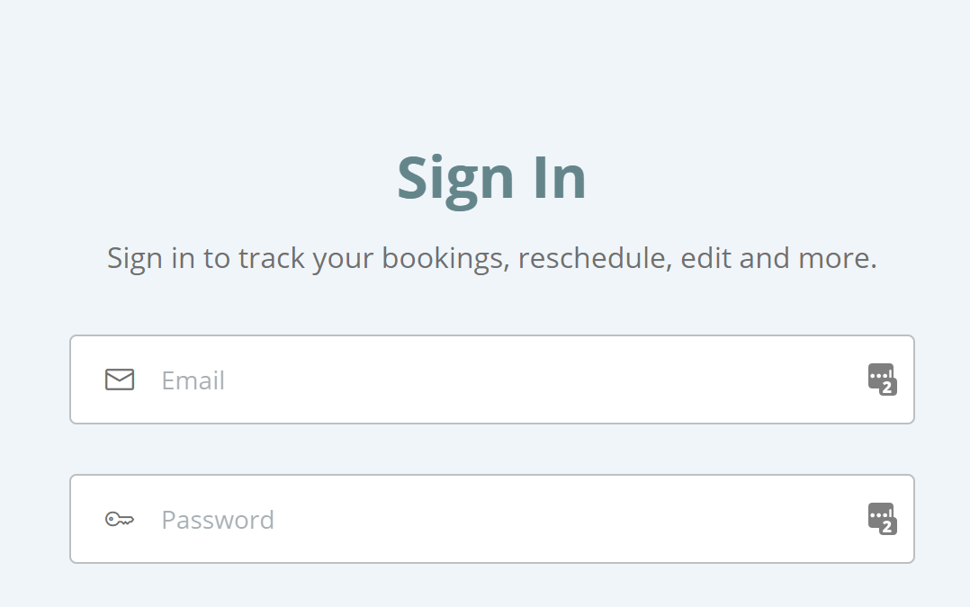Click the word 'reschedule' in the subtitle
Image resolution: width=970 pixels, height=607 pixels.
(x=595, y=258)
